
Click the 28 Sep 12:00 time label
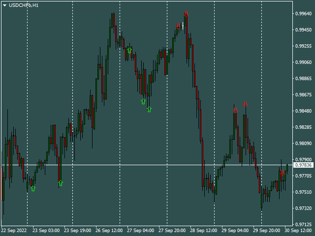pos(203,231)
